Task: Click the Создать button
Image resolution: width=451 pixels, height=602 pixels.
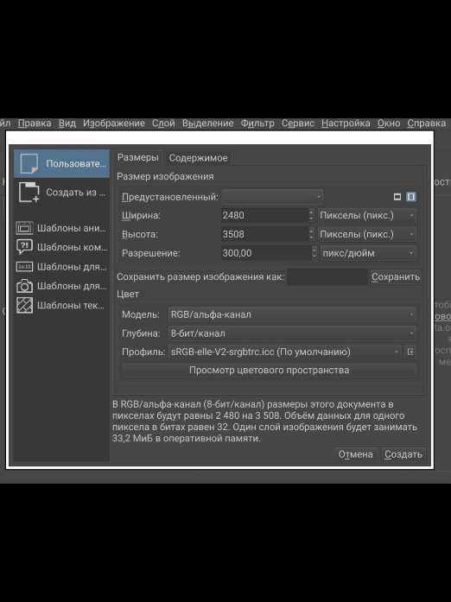Action: click(403, 454)
